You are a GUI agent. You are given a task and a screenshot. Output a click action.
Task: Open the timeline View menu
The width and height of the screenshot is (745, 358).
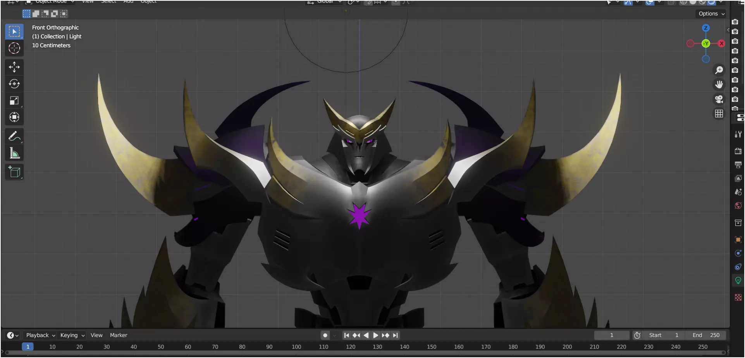pyautogui.click(x=96, y=336)
